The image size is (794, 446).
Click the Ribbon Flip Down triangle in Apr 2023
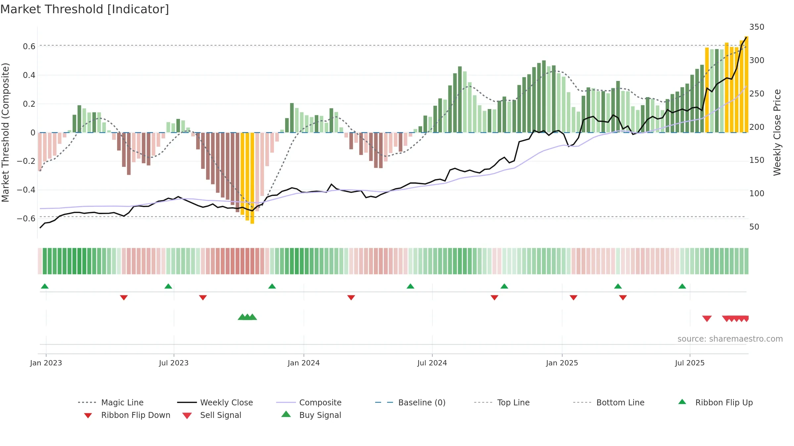[124, 298]
